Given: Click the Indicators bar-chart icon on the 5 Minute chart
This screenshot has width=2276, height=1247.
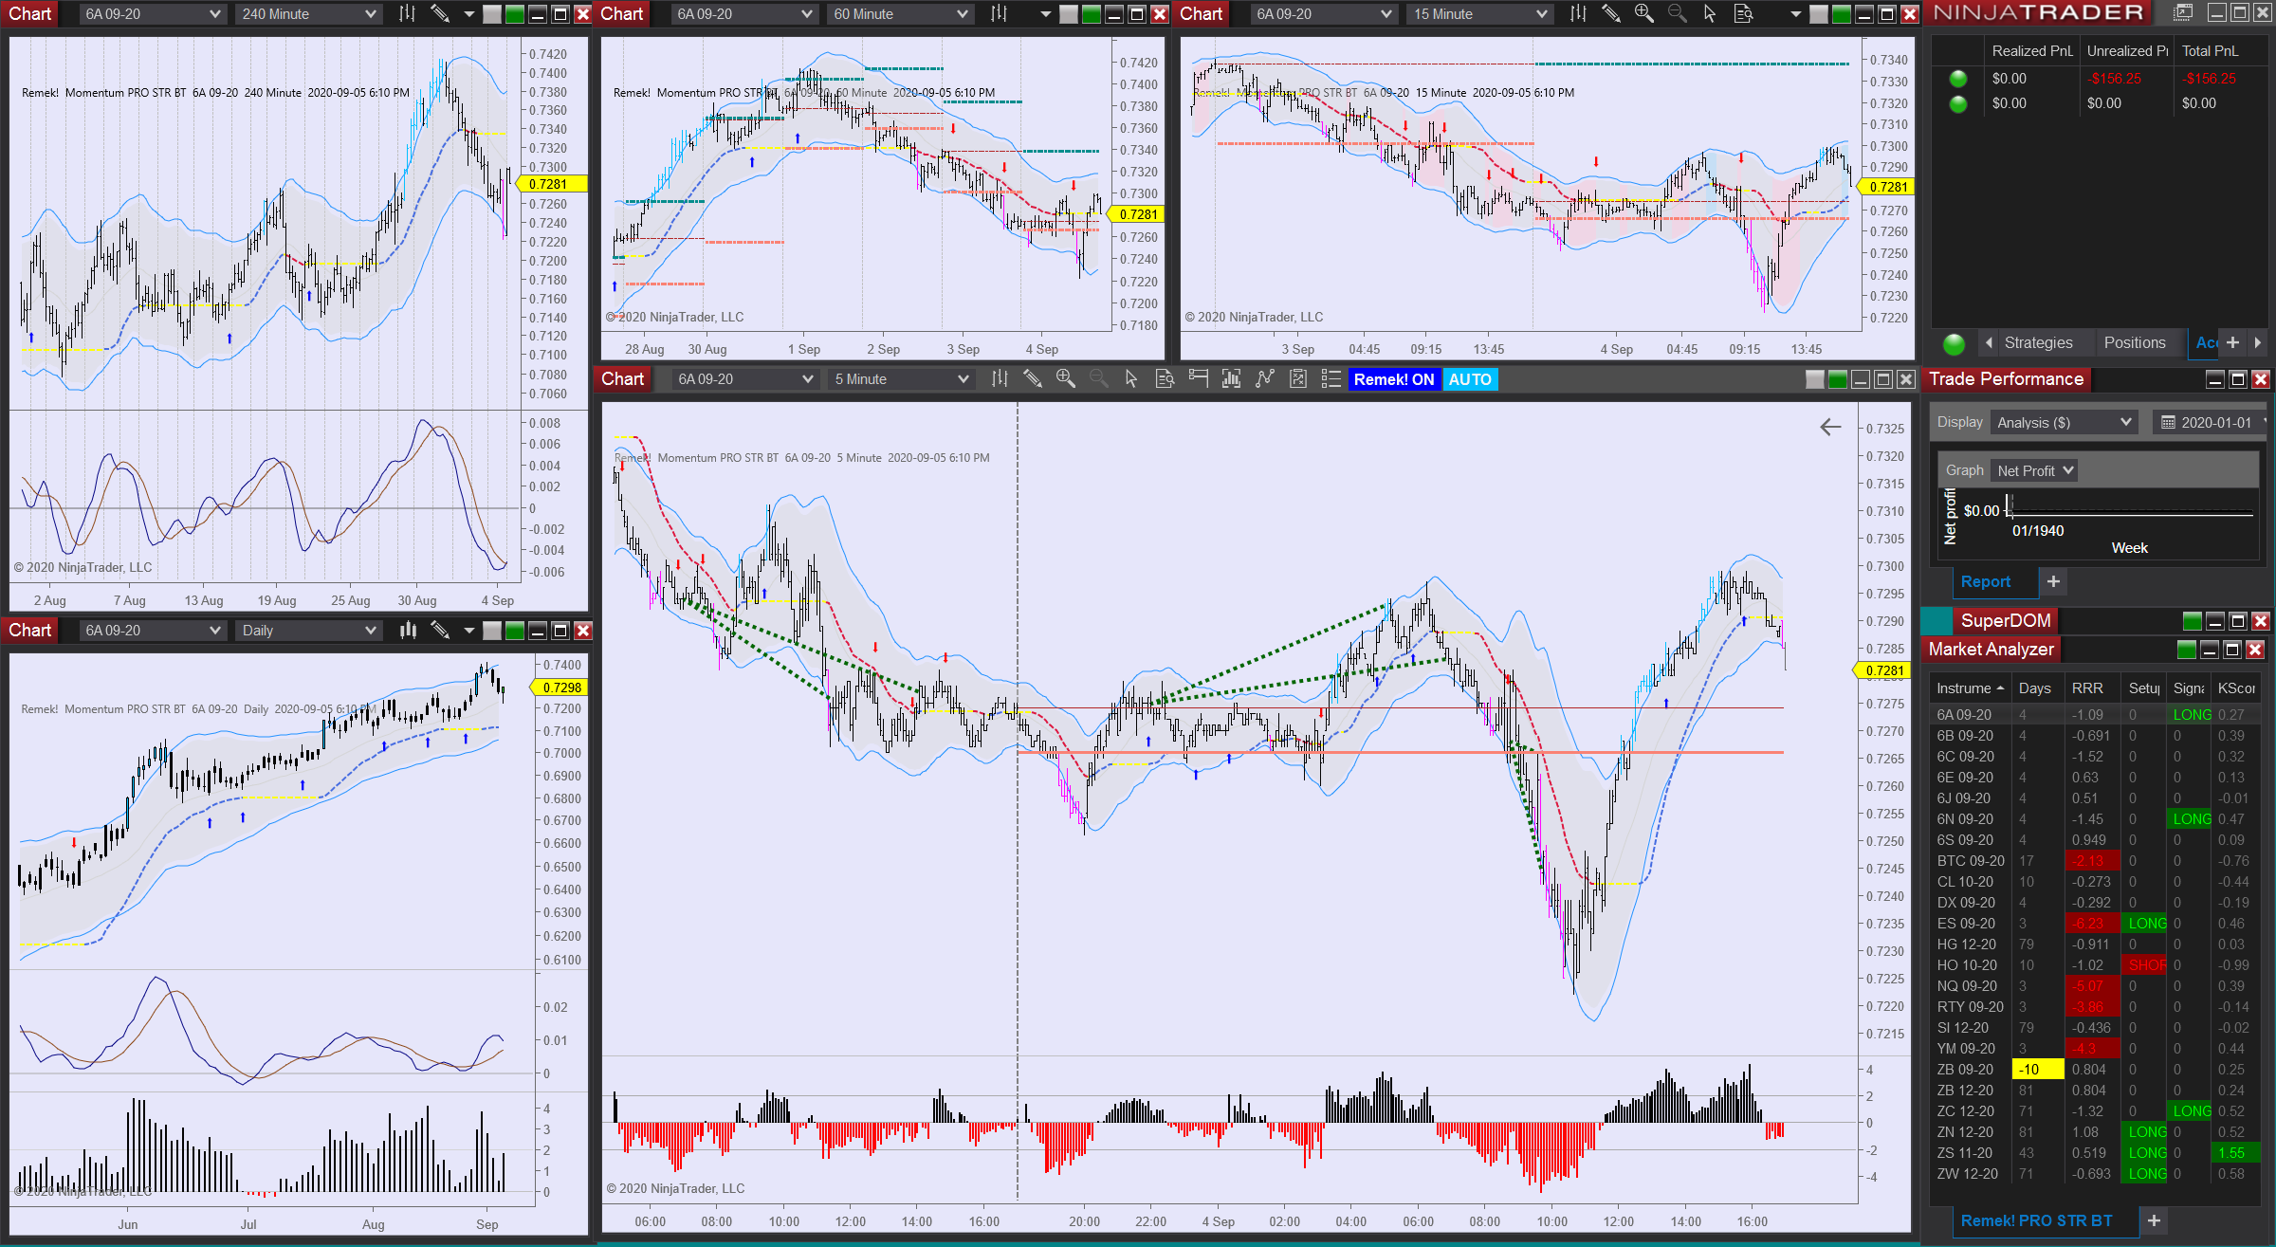Looking at the screenshot, I should [1231, 379].
